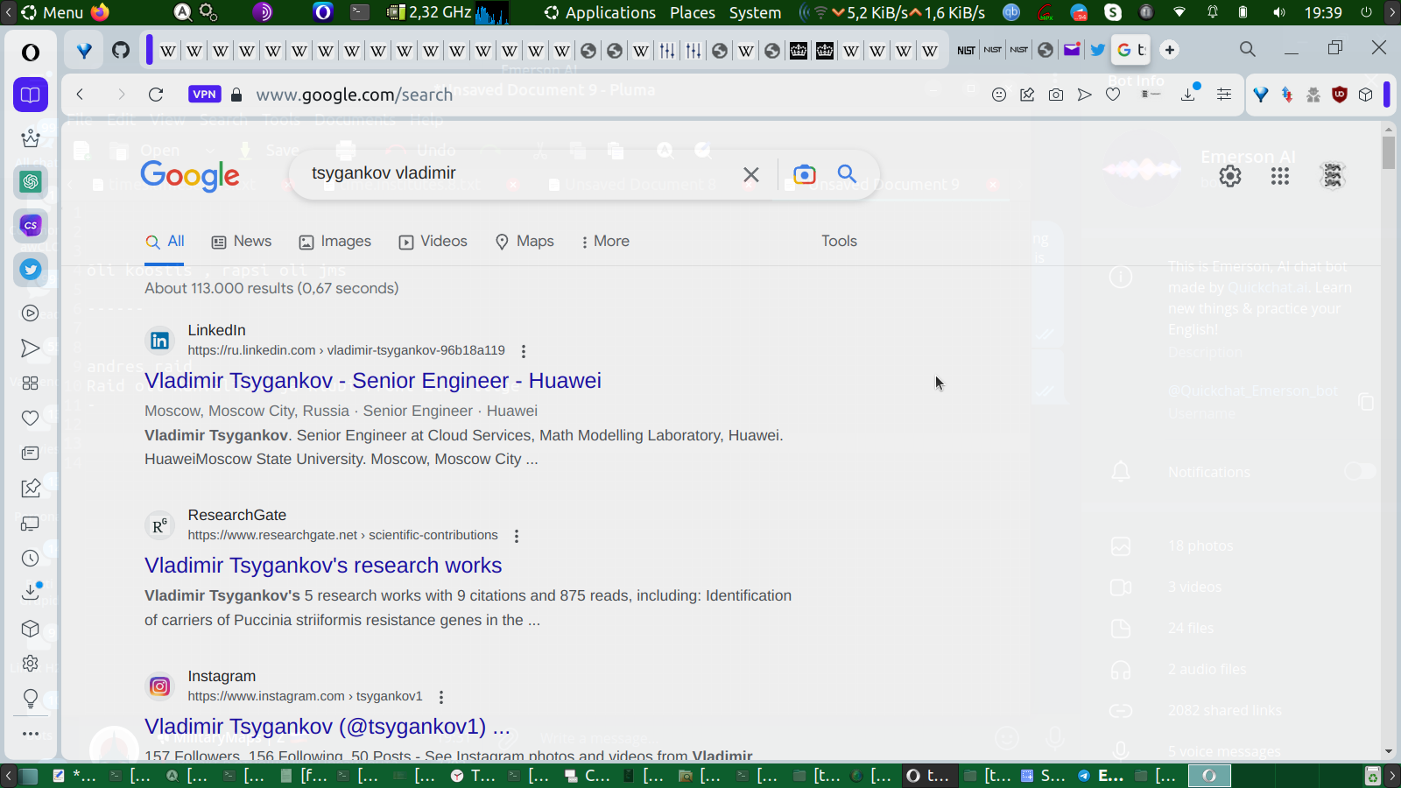Click the Google logo
Viewport: 1401px width, 788px height.
pyautogui.click(x=190, y=176)
